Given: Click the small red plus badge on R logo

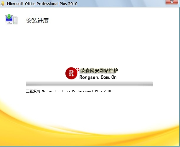Looking at the screenshot, I should (x=77, y=70).
